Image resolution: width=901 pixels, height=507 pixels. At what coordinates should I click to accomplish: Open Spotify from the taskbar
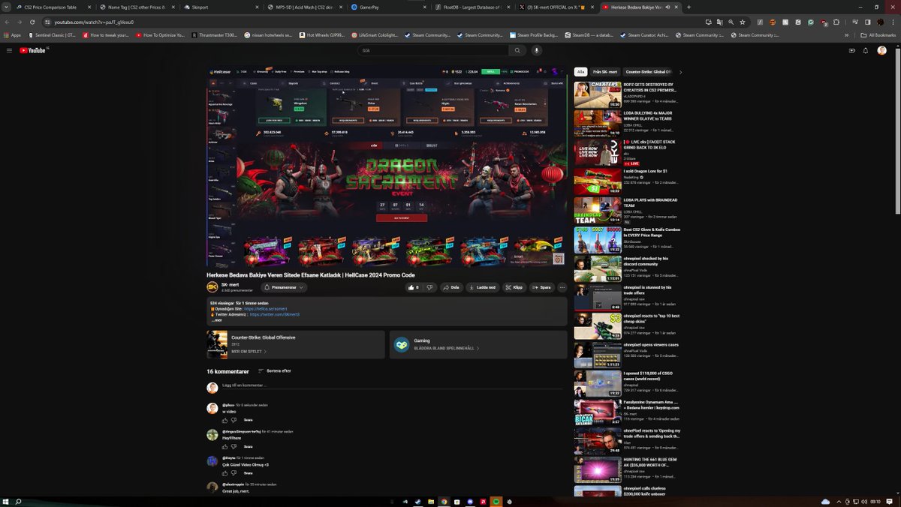tap(496, 501)
